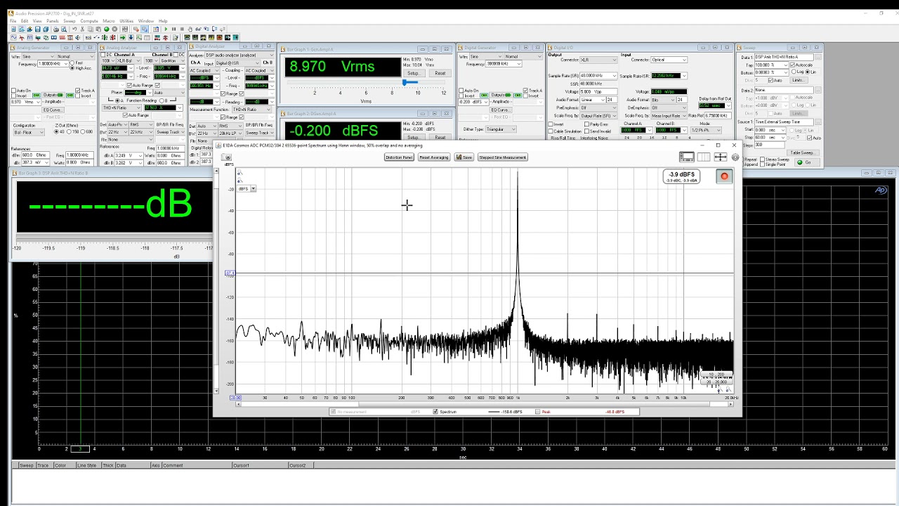This screenshot has height=506, width=899.
Task: Click the red record button in spectrum
Action: [x=724, y=176]
